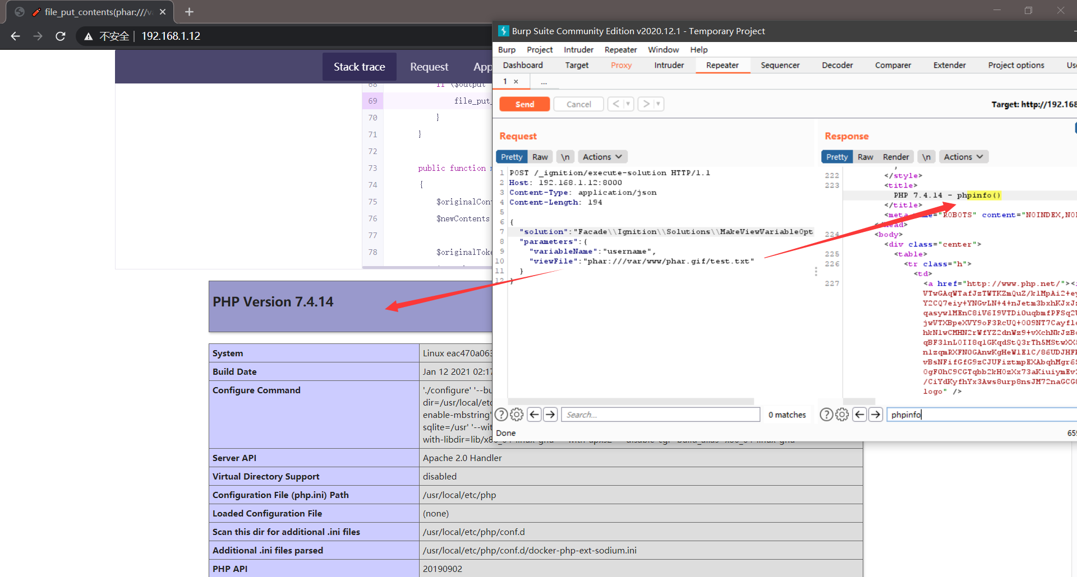Send the request in Repeater
The image size is (1077, 577).
point(524,104)
